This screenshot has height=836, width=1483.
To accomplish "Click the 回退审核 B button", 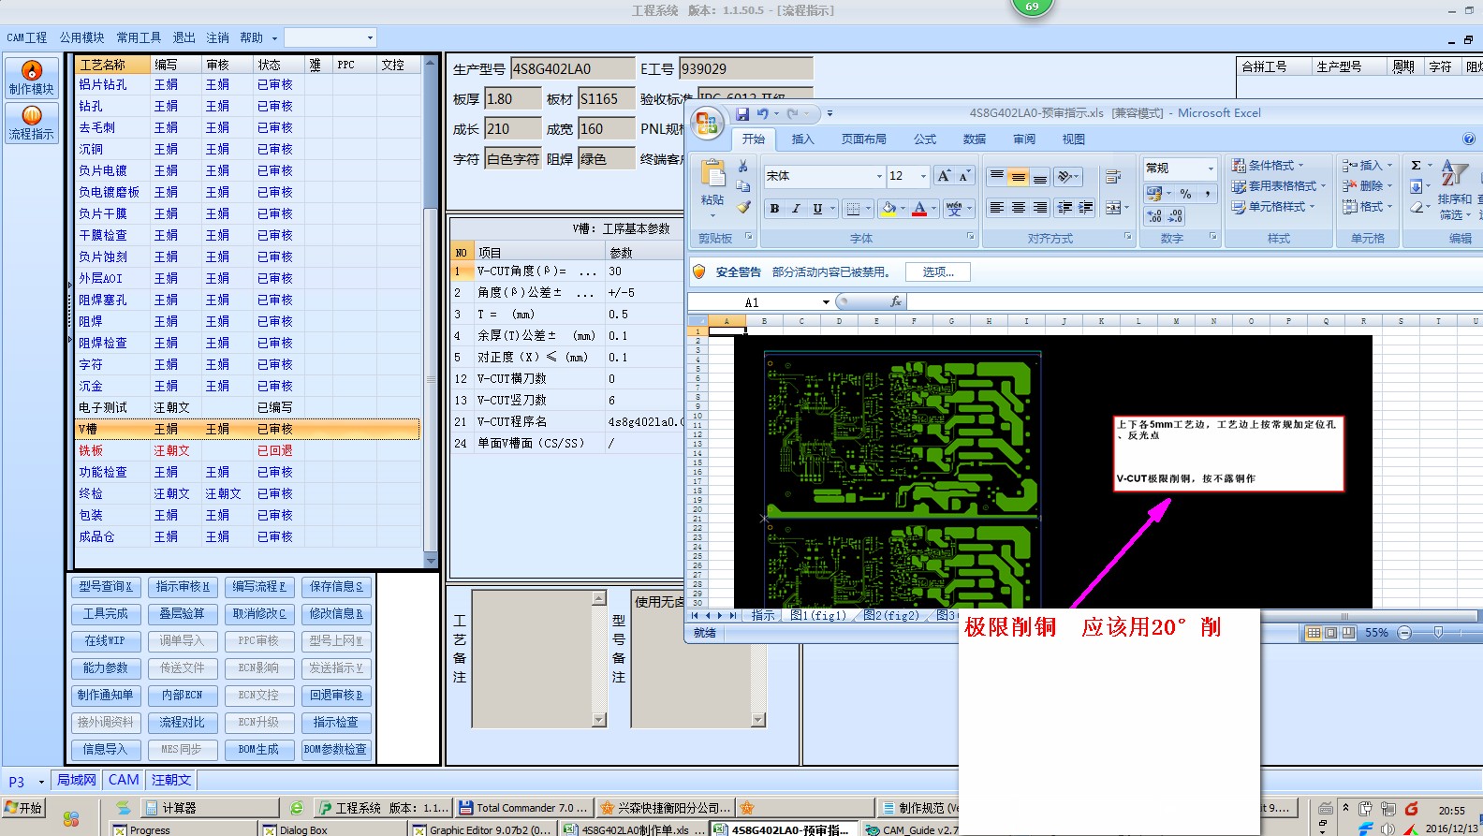I will pos(335,696).
